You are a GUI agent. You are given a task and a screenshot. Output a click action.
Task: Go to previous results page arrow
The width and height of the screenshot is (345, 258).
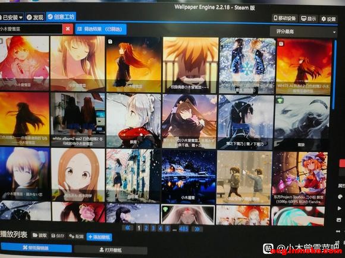(128, 228)
